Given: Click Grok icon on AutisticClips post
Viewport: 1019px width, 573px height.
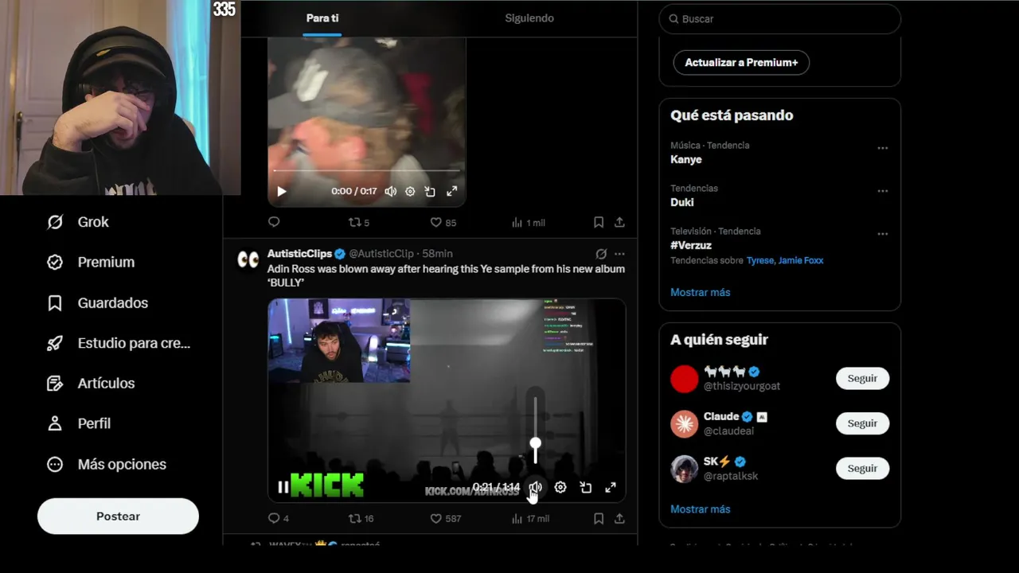Looking at the screenshot, I should [x=601, y=254].
